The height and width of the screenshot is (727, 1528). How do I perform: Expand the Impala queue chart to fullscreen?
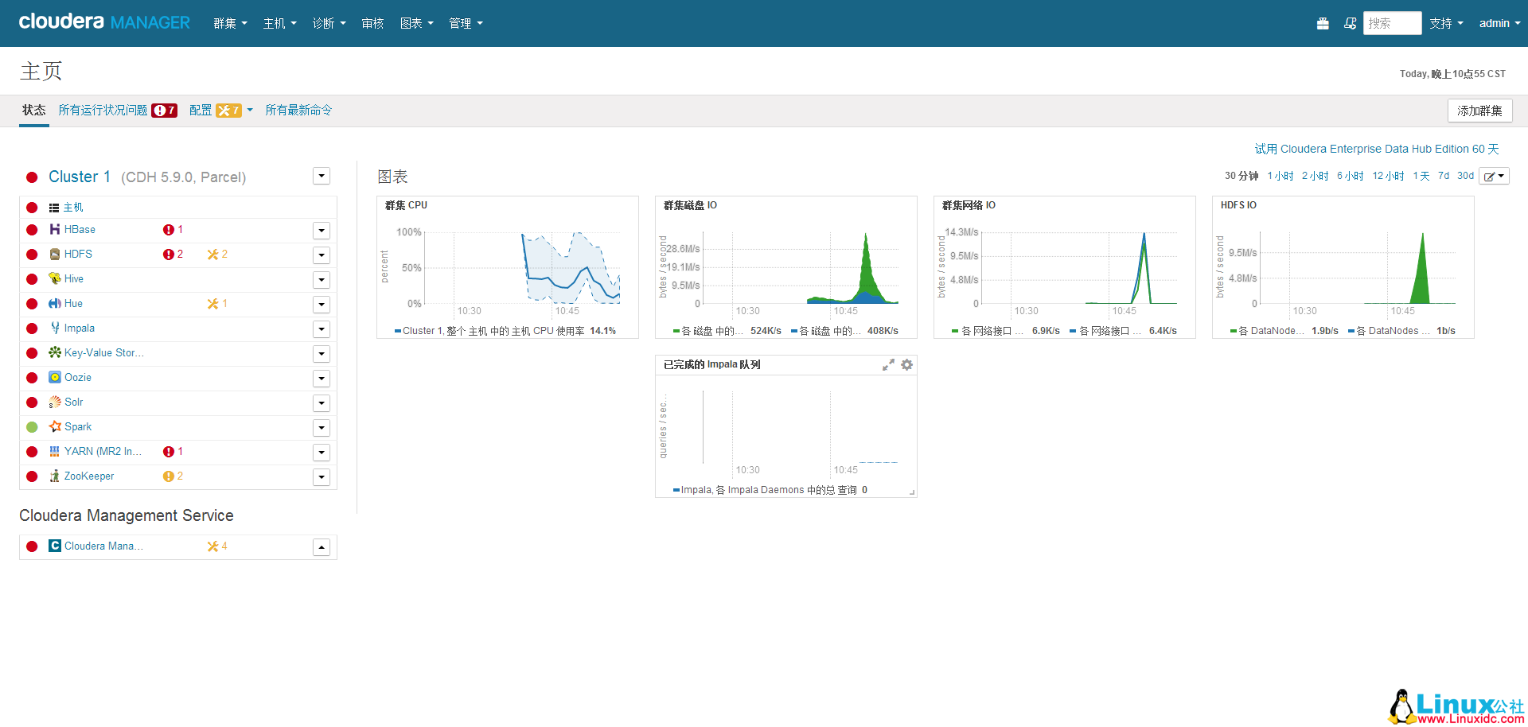888,365
